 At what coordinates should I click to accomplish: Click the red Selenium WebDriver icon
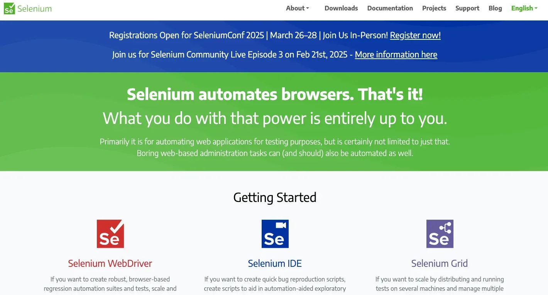pyautogui.click(x=110, y=234)
